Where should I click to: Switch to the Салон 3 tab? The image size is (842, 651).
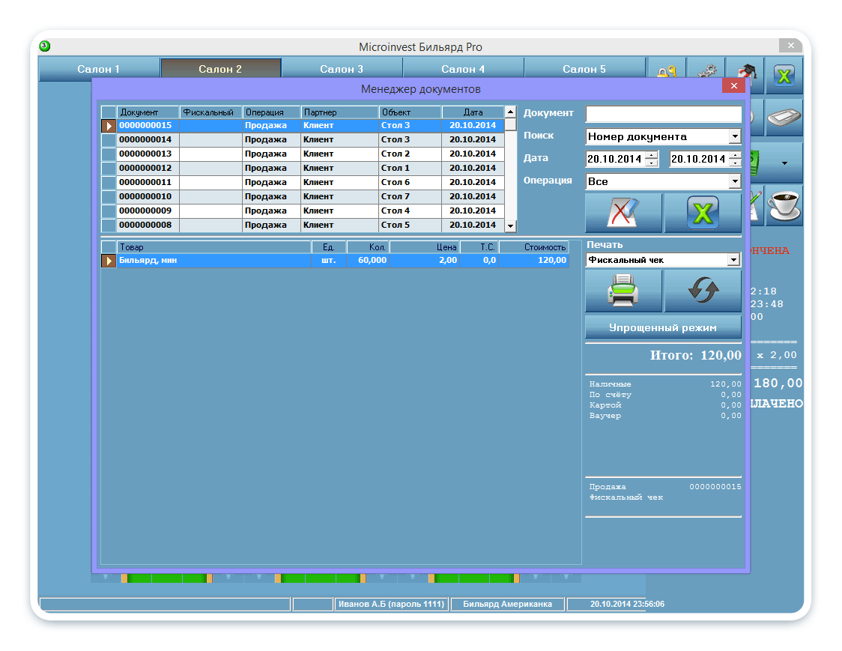[342, 69]
